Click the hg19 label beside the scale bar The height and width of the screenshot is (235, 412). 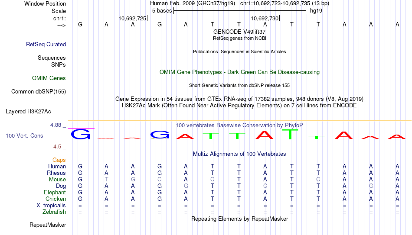[x=316, y=11]
